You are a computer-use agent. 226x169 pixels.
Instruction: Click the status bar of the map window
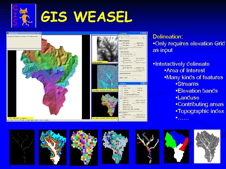(x=62, y=120)
